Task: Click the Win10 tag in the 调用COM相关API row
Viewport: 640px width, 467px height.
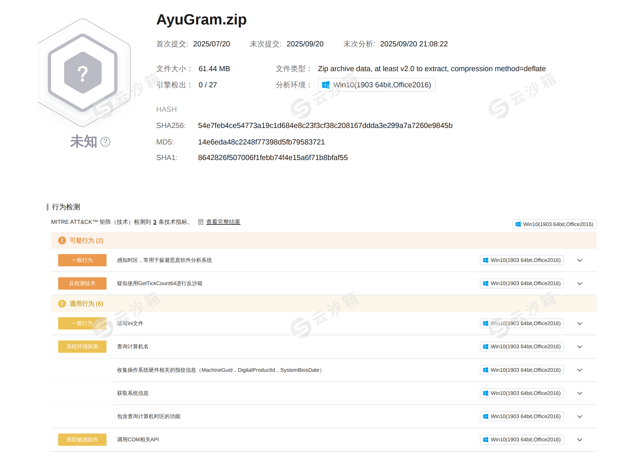Action: (522, 439)
